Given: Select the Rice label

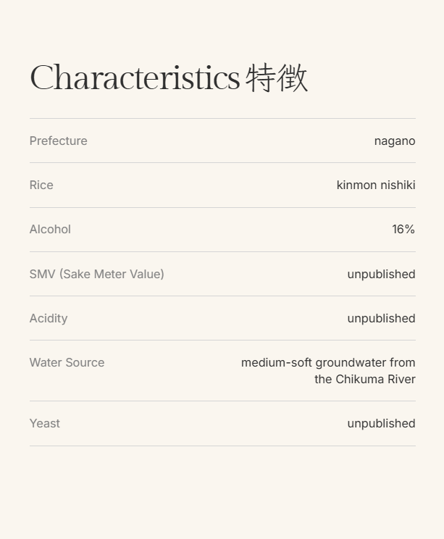Looking at the screenshot, I should click(x=41, y=185).
